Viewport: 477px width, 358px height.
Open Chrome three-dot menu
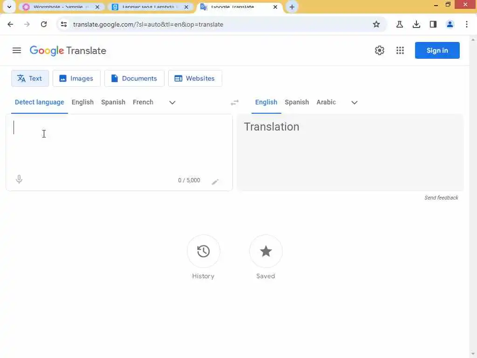click(x=467, y=24)
